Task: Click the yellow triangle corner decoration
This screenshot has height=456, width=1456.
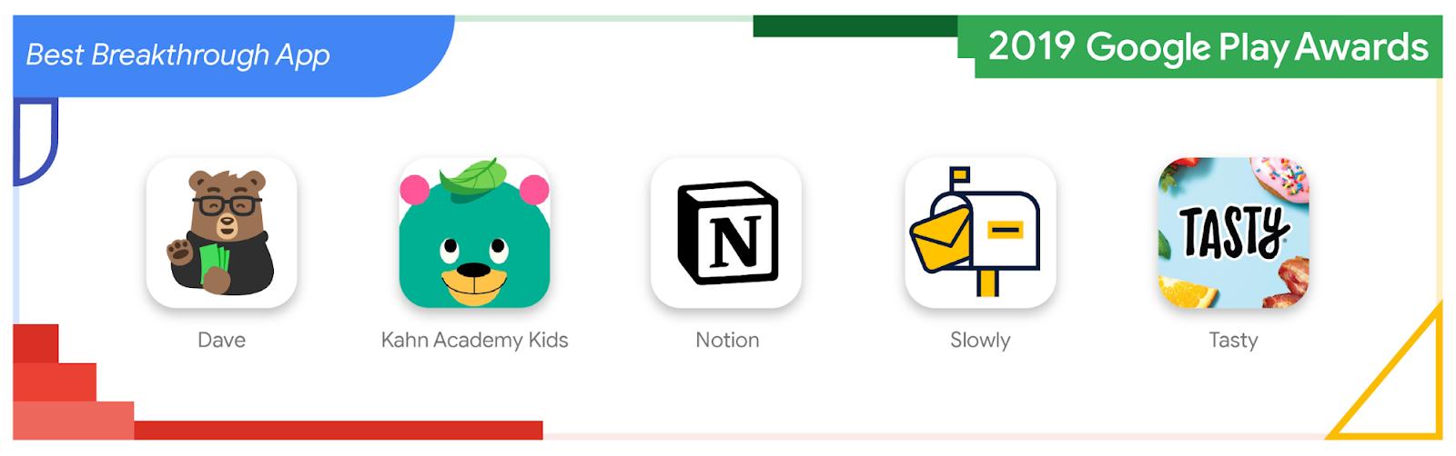Action: pyautogui.click(x=1397, y=382)
